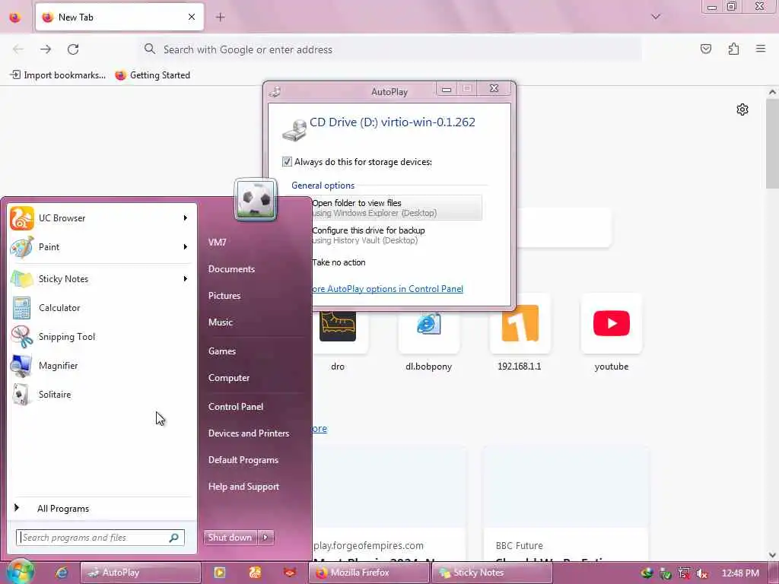Close the New Tab tab

click(191, 17)
